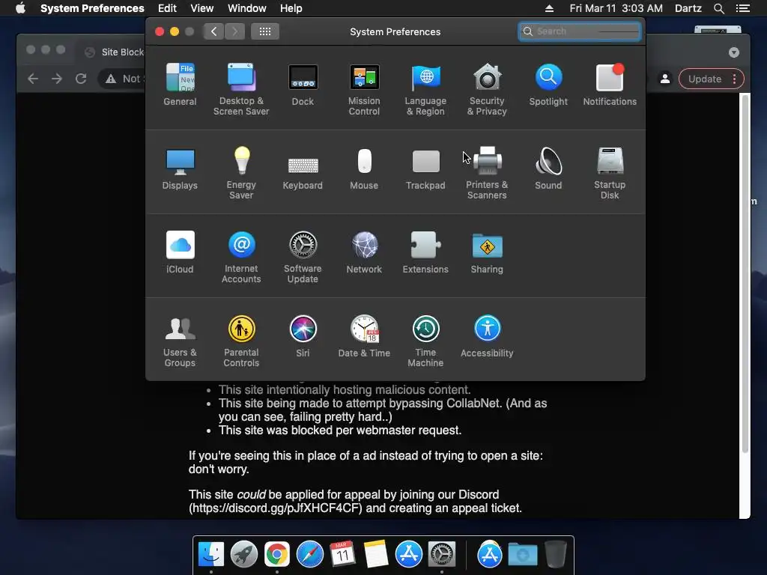
Task: Open Notes from the Dock
Action: [376, 555]
